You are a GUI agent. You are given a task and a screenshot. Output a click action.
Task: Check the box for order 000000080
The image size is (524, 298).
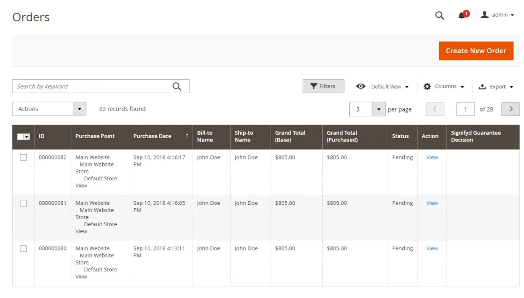23,248
